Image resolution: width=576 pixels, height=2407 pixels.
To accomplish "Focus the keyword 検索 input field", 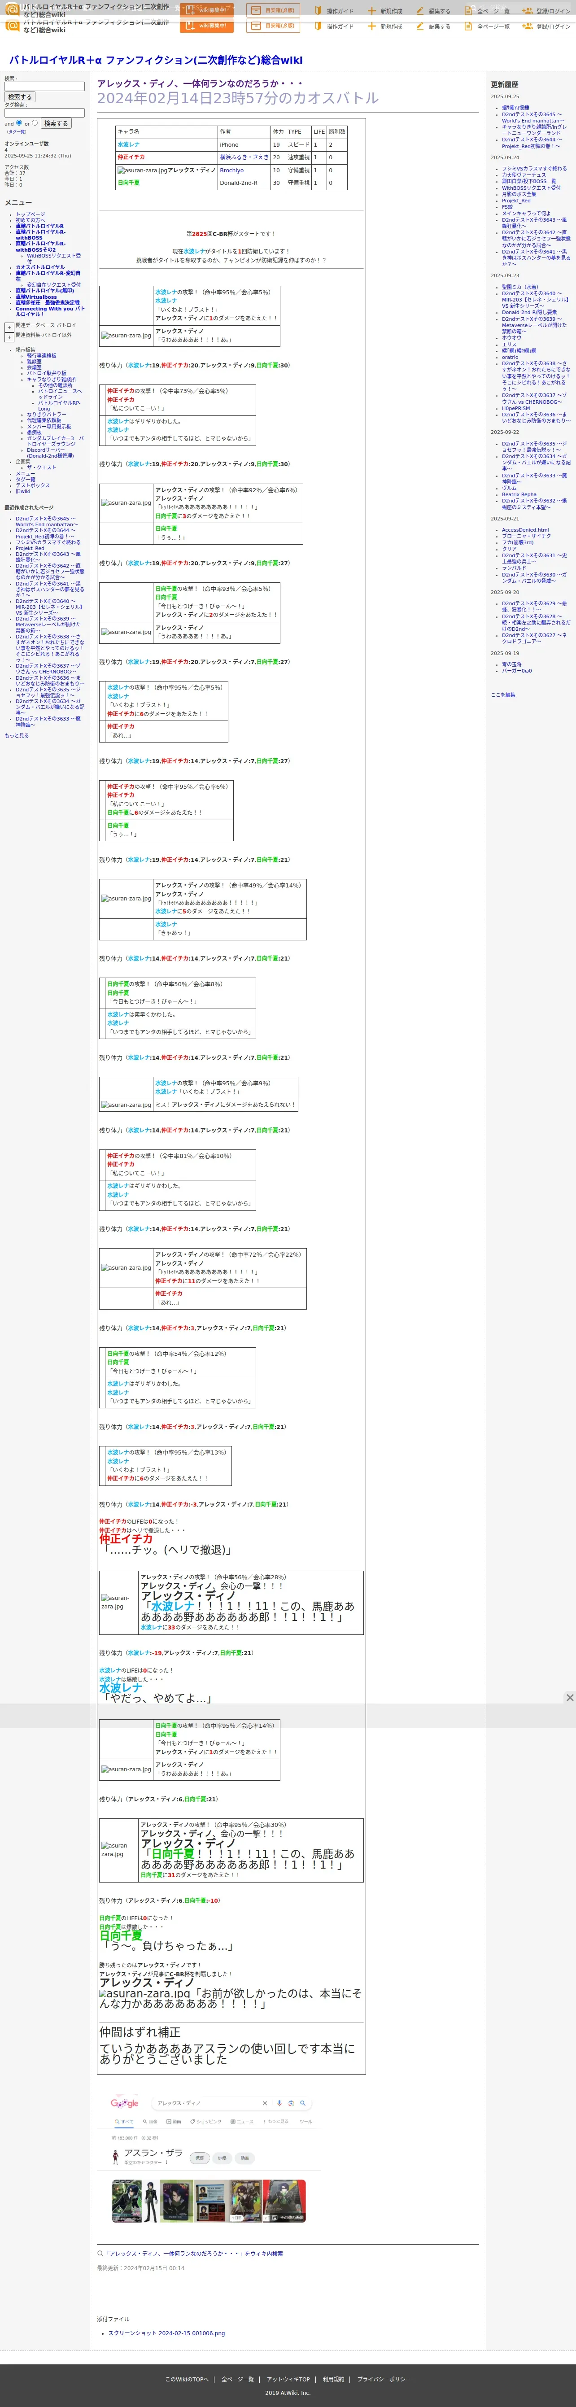I will [44, 86].
